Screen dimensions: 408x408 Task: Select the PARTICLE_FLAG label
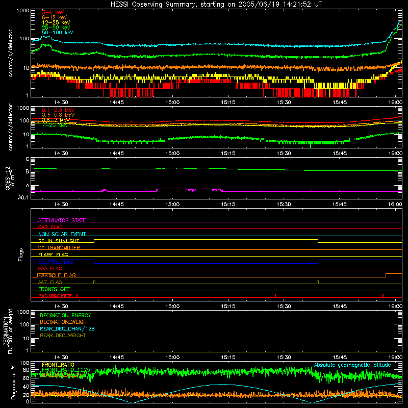click(57, 275)
